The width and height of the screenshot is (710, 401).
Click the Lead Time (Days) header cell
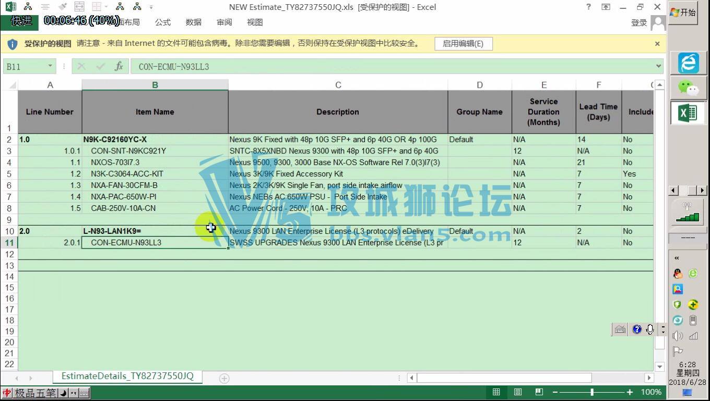pos(598,112)
